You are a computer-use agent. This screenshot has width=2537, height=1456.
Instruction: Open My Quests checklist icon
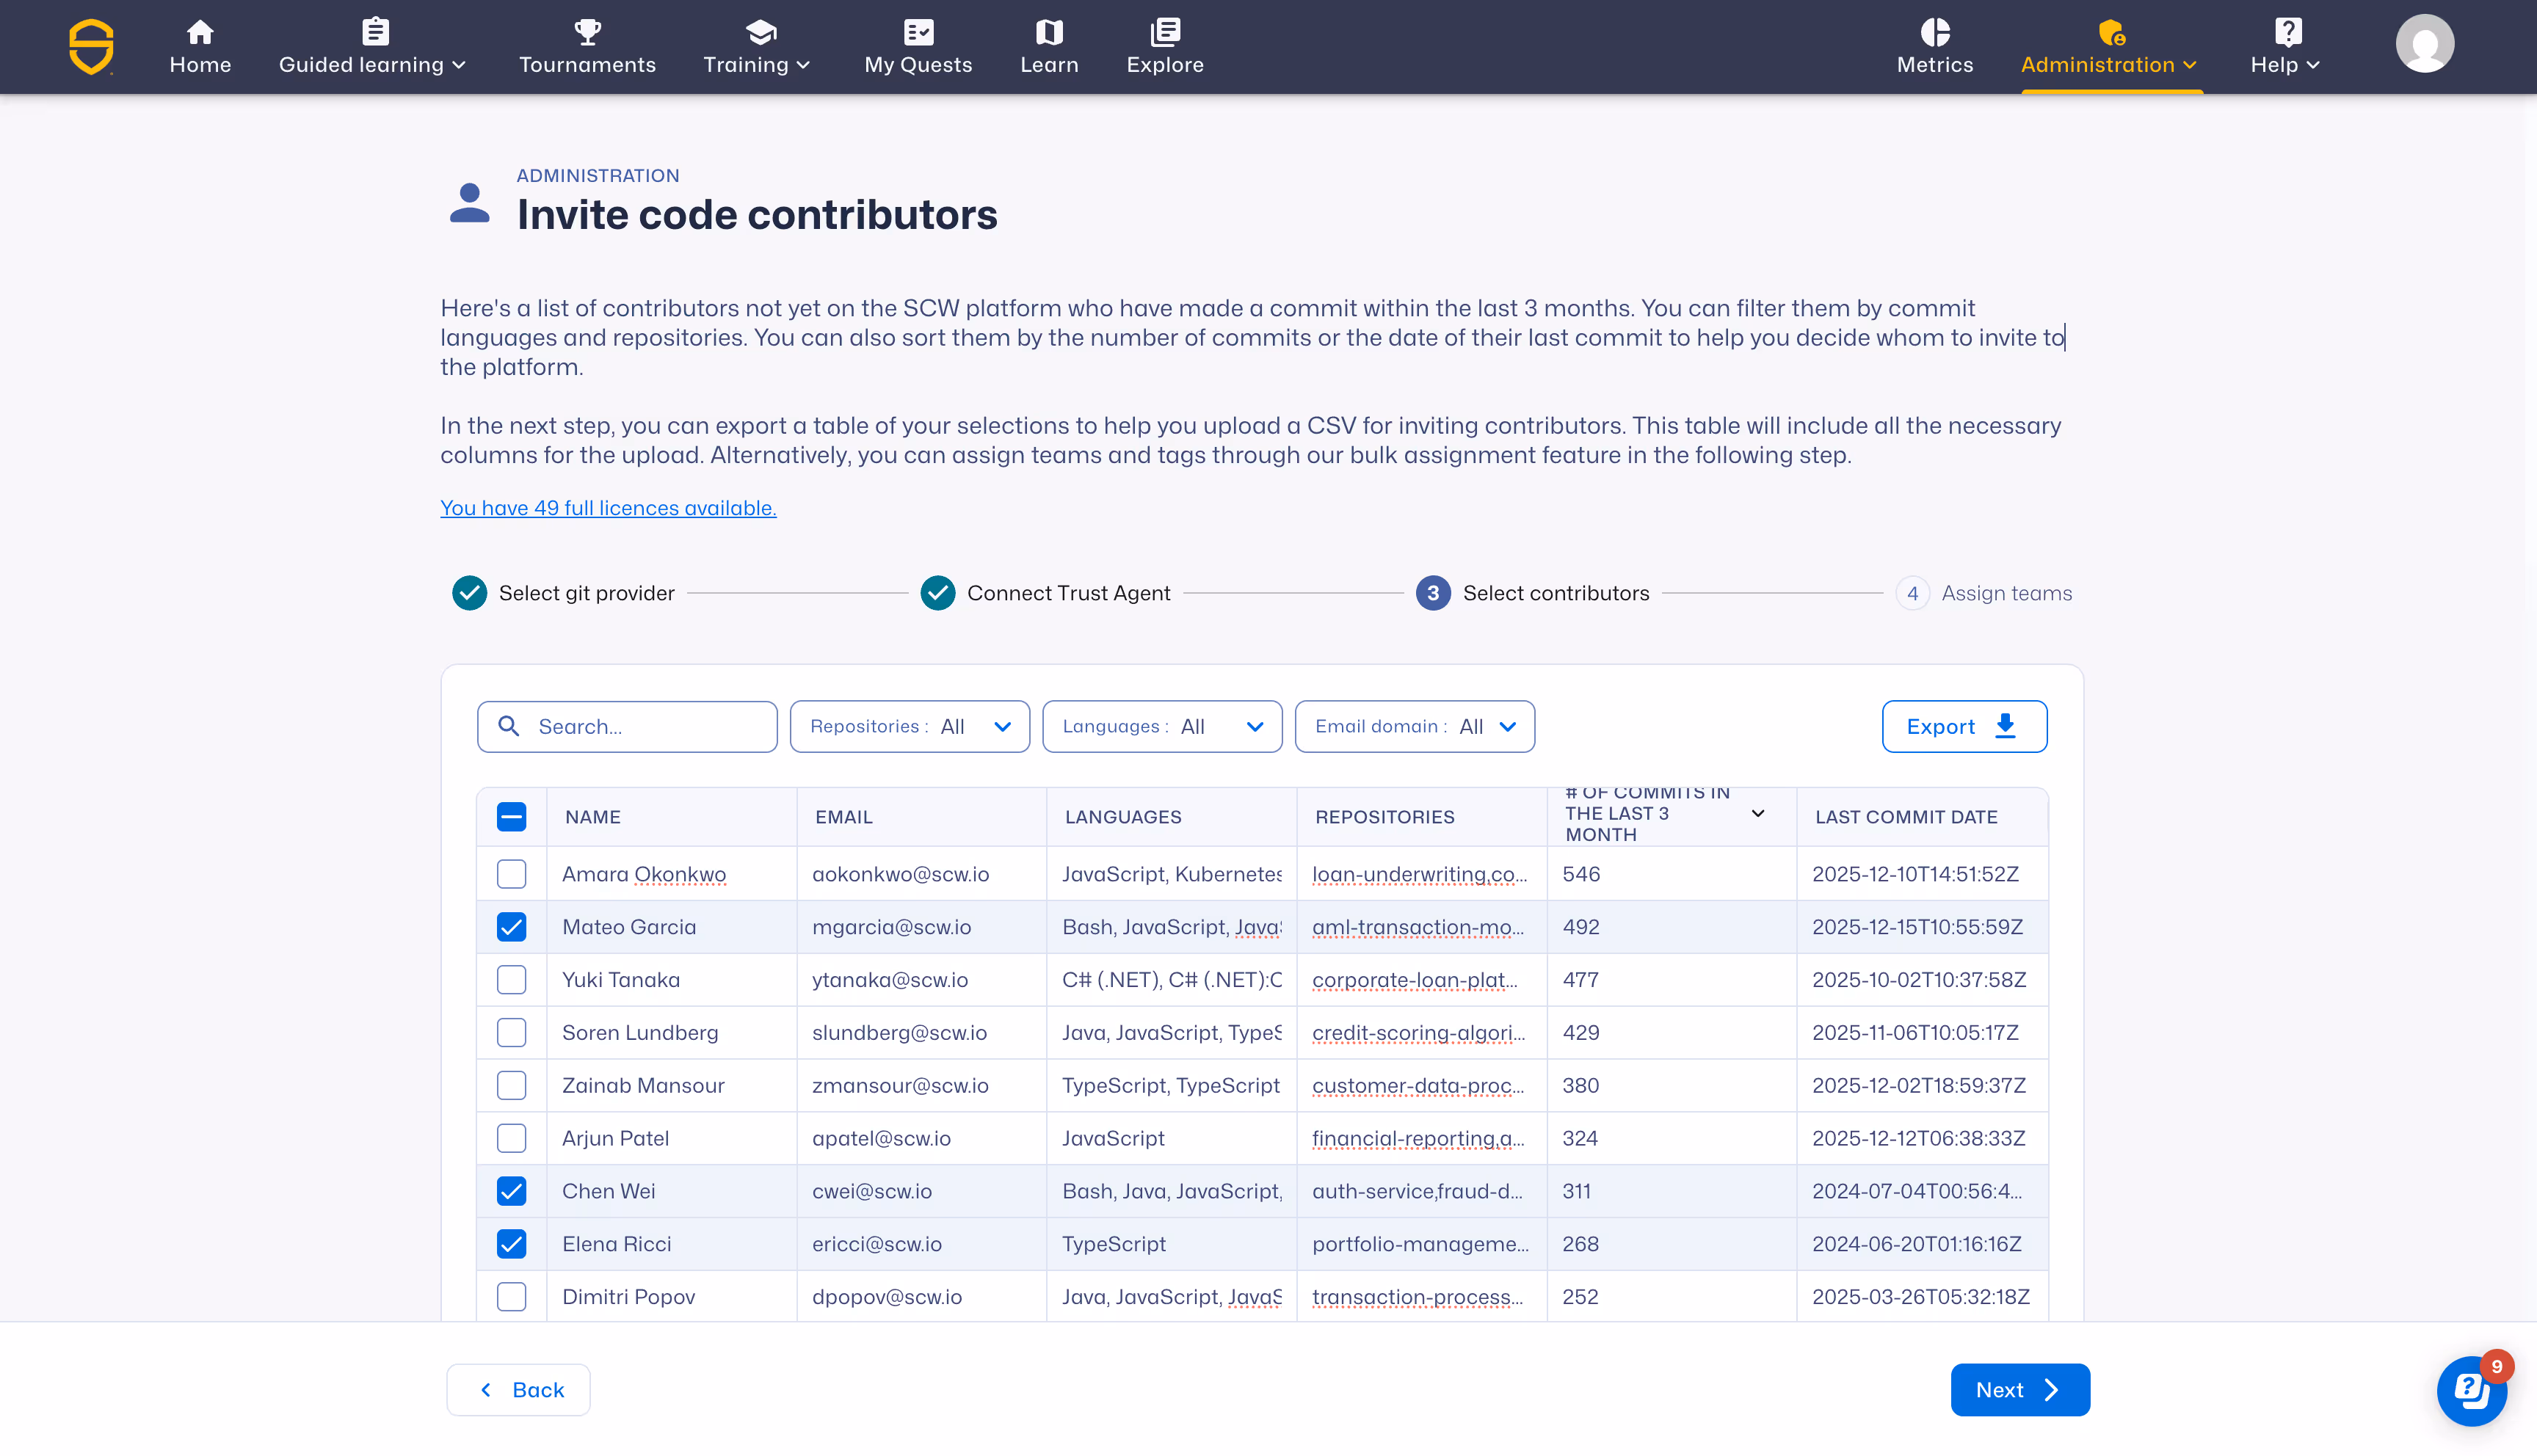click(x=917, y=32)
